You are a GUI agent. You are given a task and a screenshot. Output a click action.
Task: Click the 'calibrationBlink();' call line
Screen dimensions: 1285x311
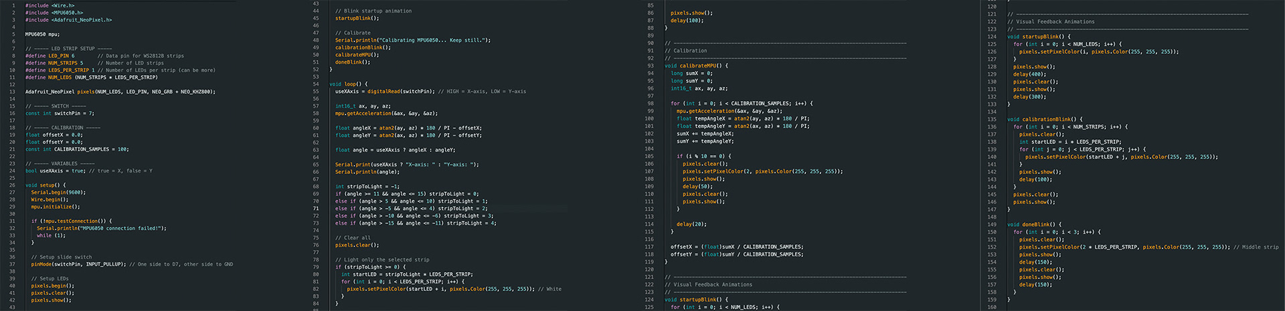pos(364,48)
